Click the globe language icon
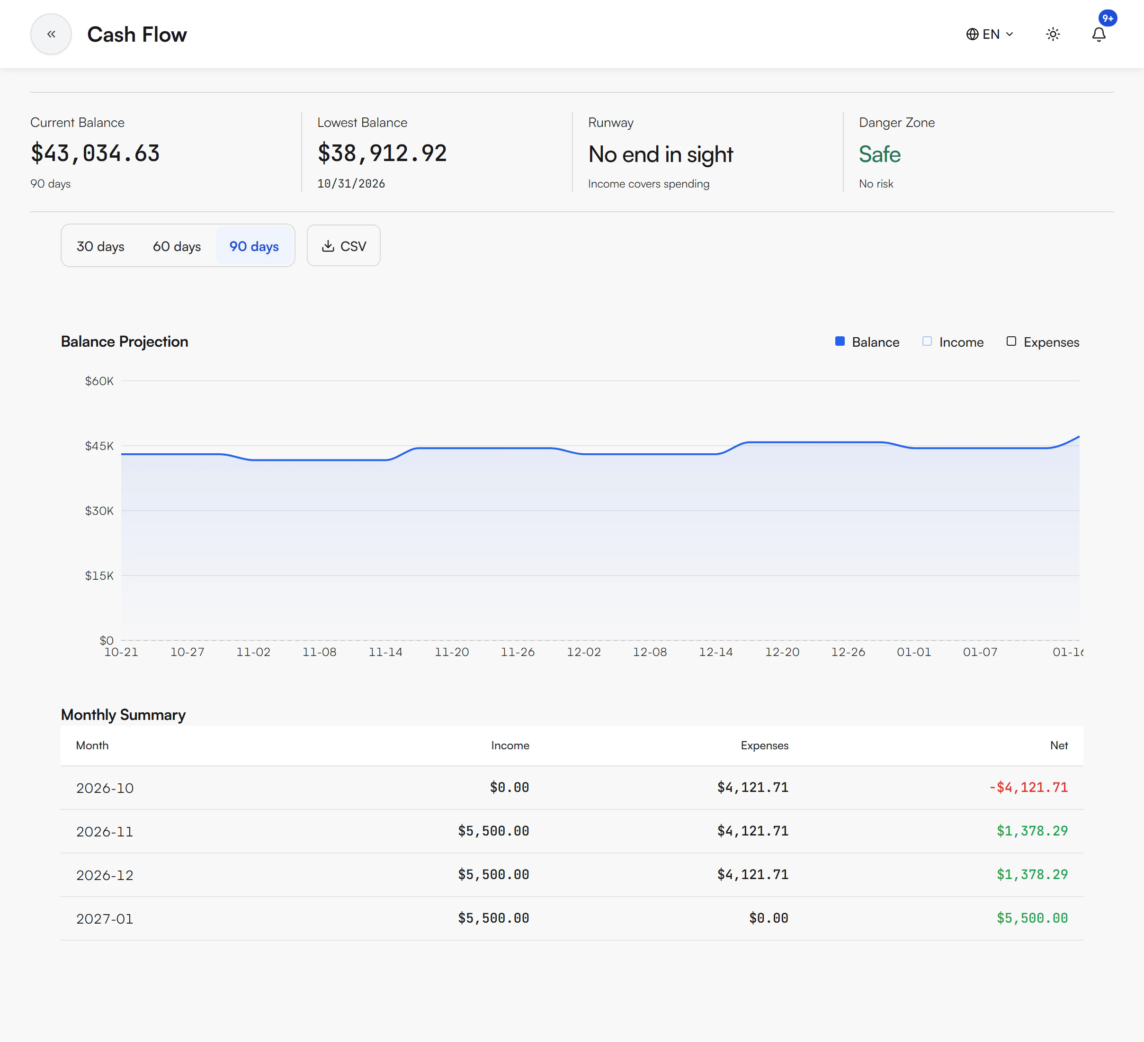 coord(972,34)
